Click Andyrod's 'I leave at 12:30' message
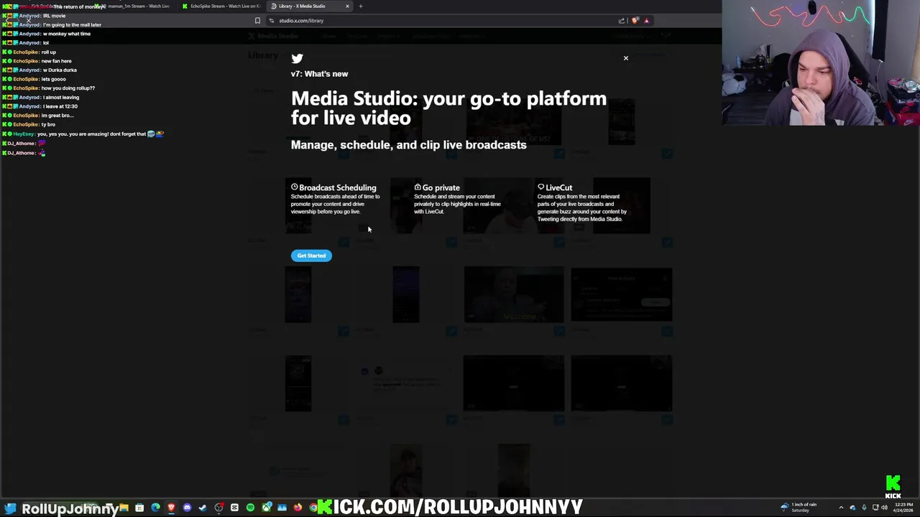920x517 pixels. [x=40, y=106]
